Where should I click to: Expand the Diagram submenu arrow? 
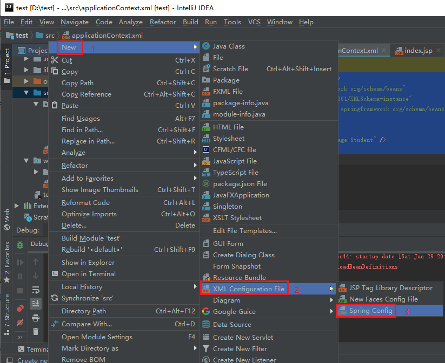[x=331, y=300]
